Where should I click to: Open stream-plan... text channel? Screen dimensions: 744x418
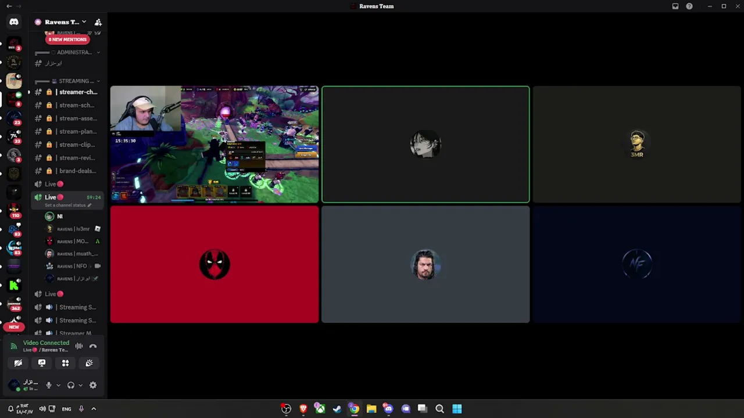[67, 131]
